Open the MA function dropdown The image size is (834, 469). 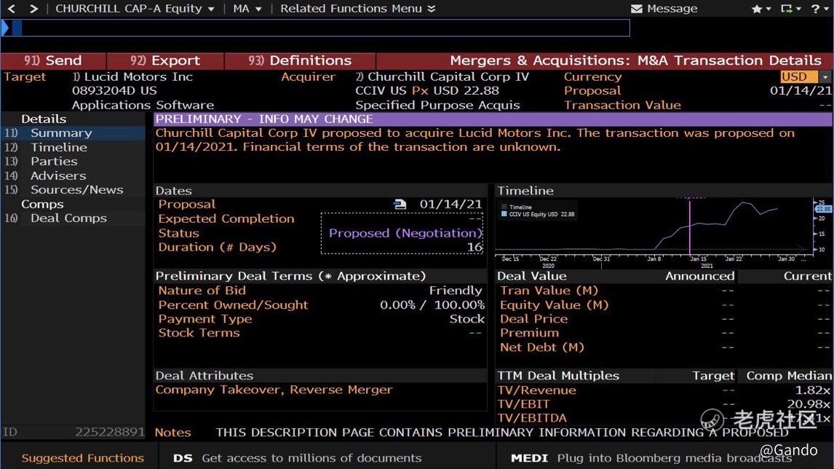click(247, 9)
